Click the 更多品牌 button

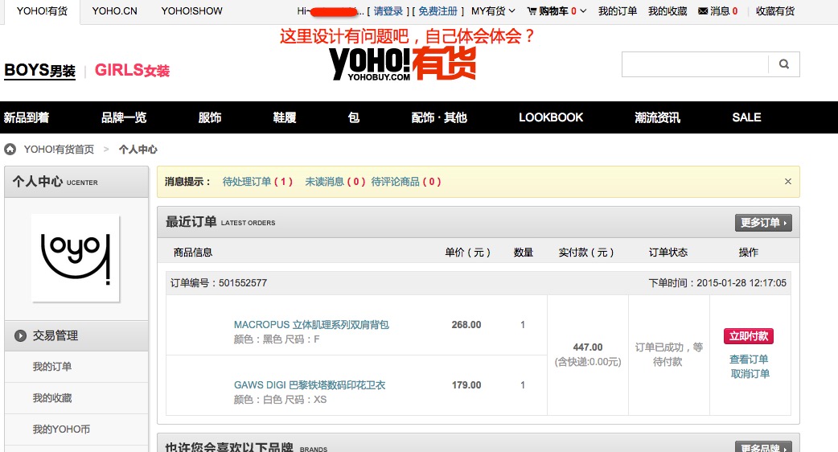pyautogui.click(x=763, y=447)
